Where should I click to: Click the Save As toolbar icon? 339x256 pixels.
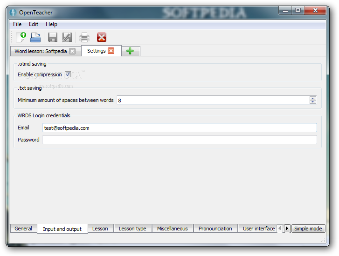pos(67,37)
